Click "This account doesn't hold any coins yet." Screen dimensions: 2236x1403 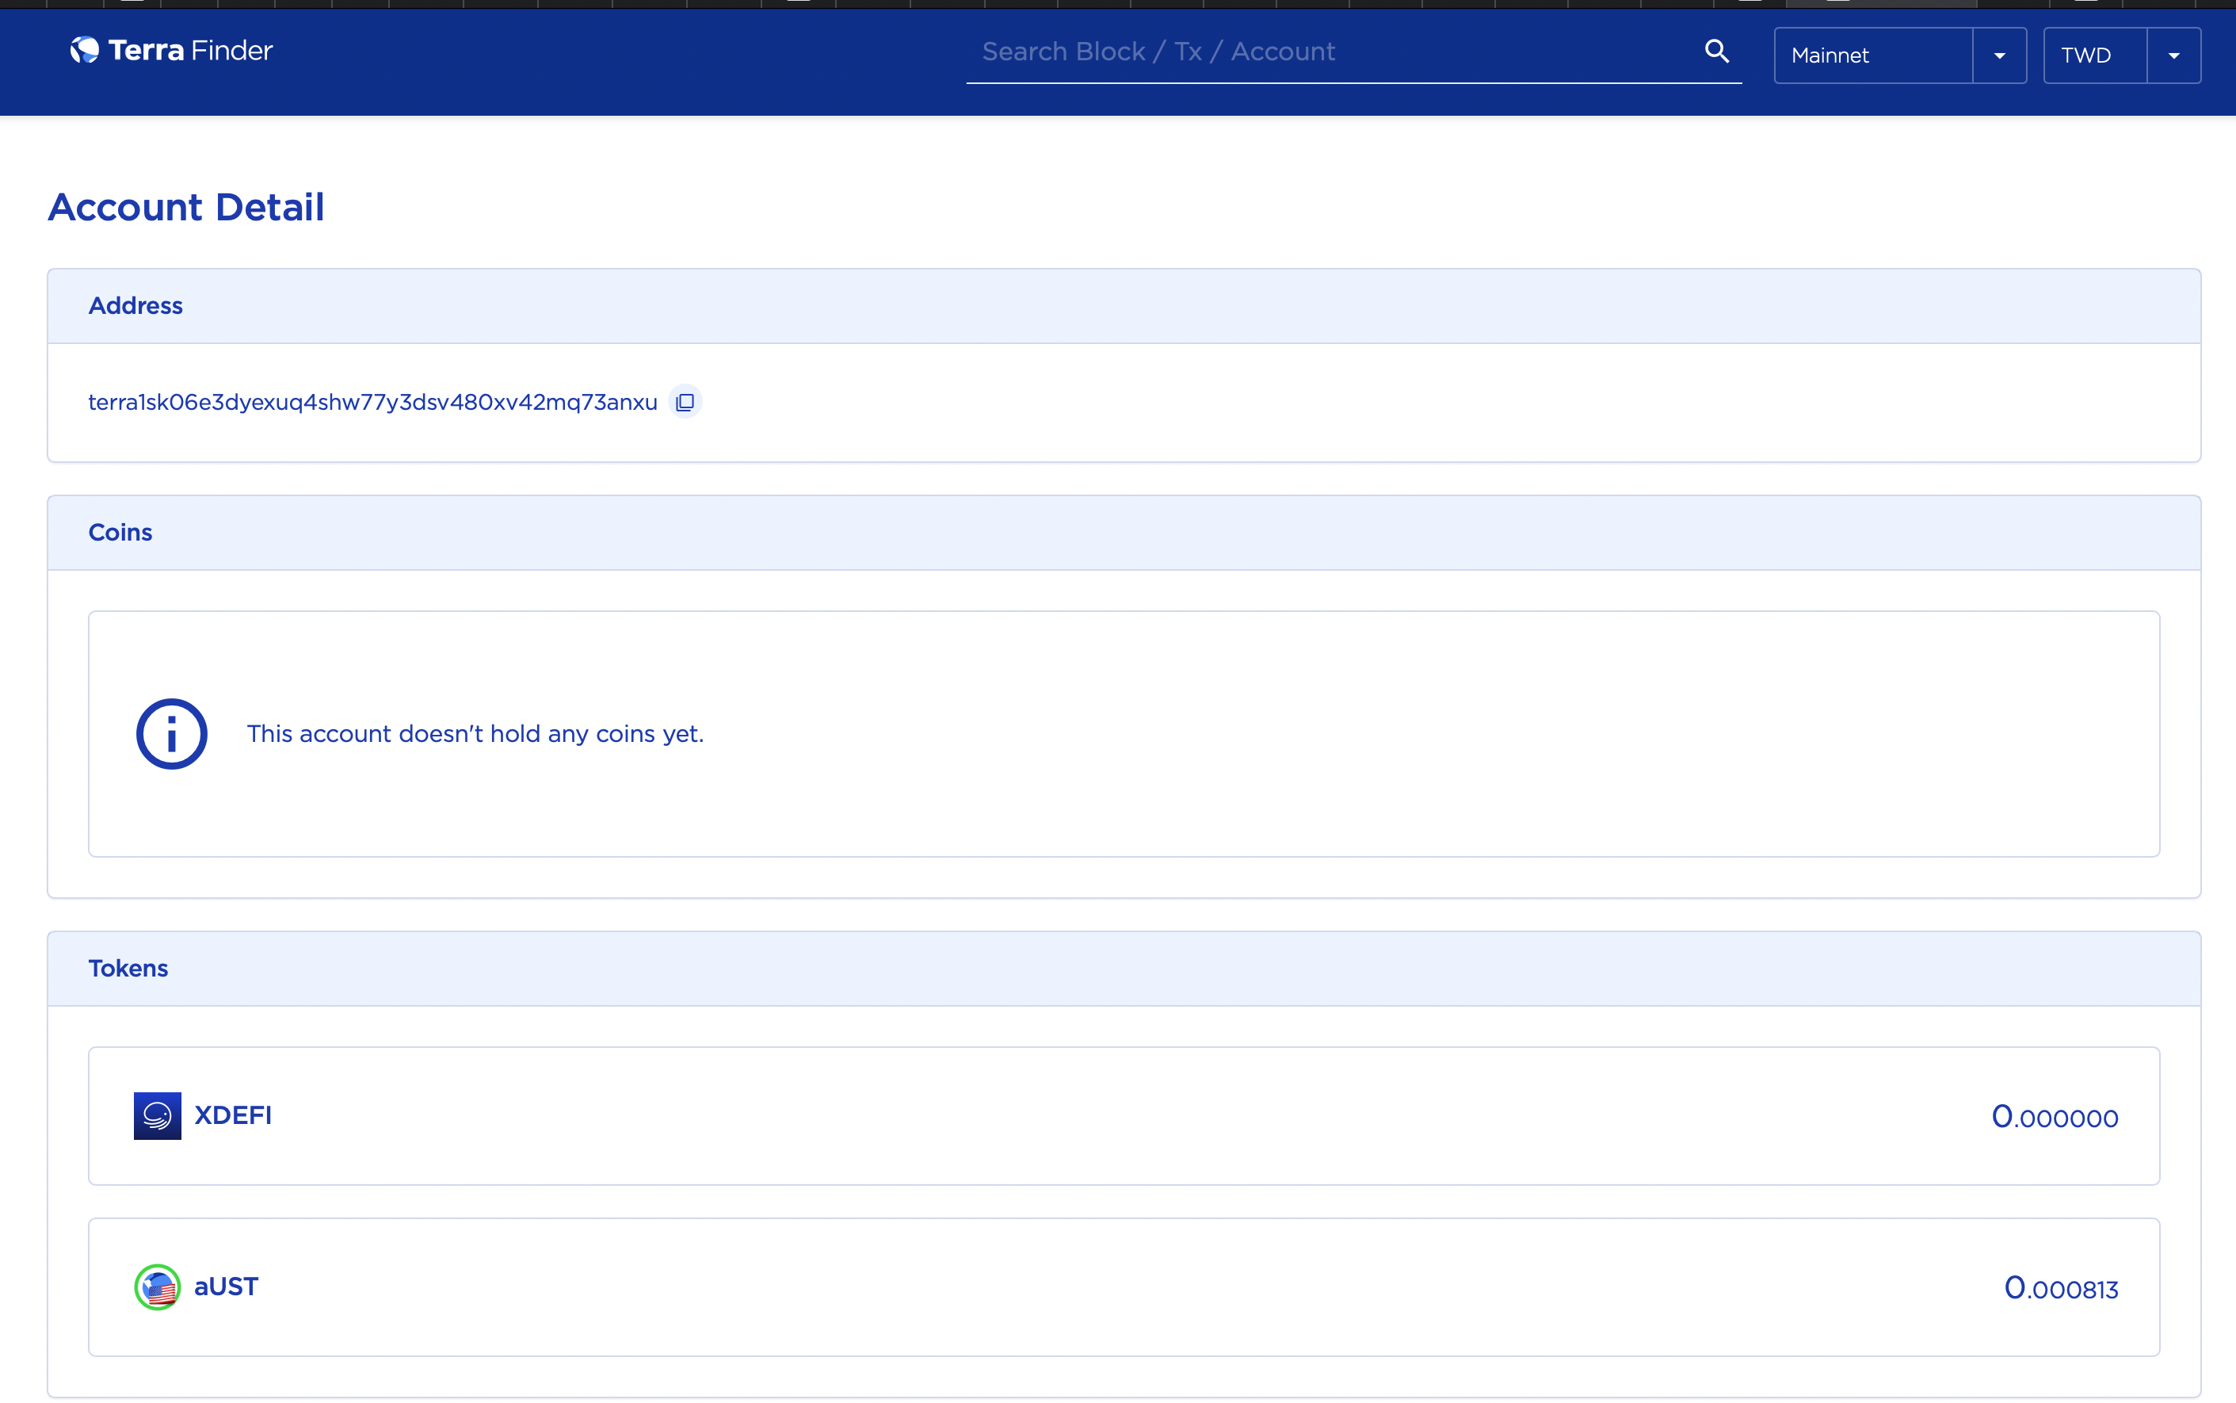(x=475, y=734)
